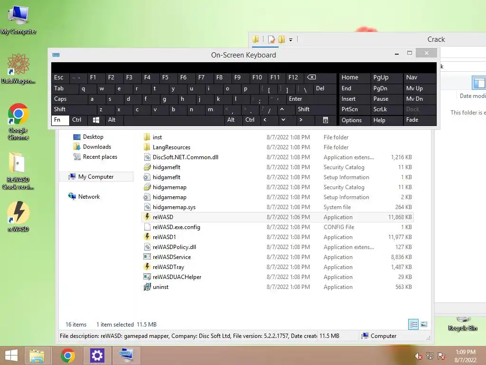Select reWASDPolicy.dll file
The image size is (486, 365).
tap(278, 247)
